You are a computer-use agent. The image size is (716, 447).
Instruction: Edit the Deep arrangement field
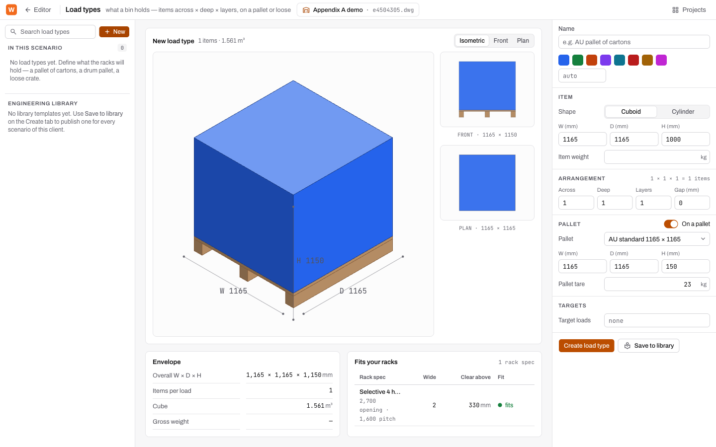[615, 203]
